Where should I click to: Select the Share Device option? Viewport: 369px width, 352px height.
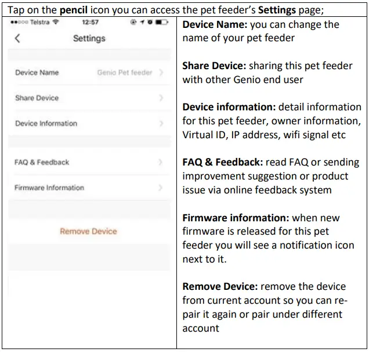click(x=37, y=98)
